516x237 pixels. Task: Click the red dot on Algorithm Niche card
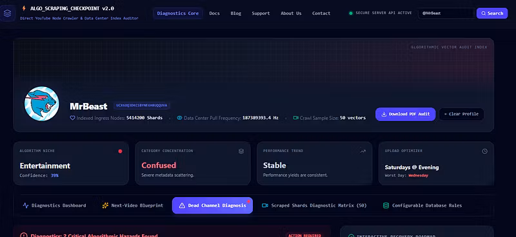point(120,151)
